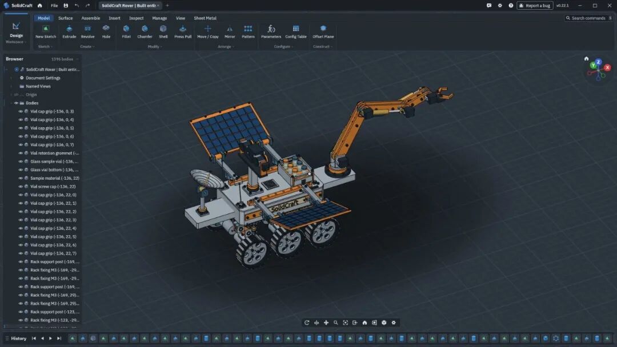The image size is (617, 347).
Task: Open the feedback chat icon
Action: [488, 6]
